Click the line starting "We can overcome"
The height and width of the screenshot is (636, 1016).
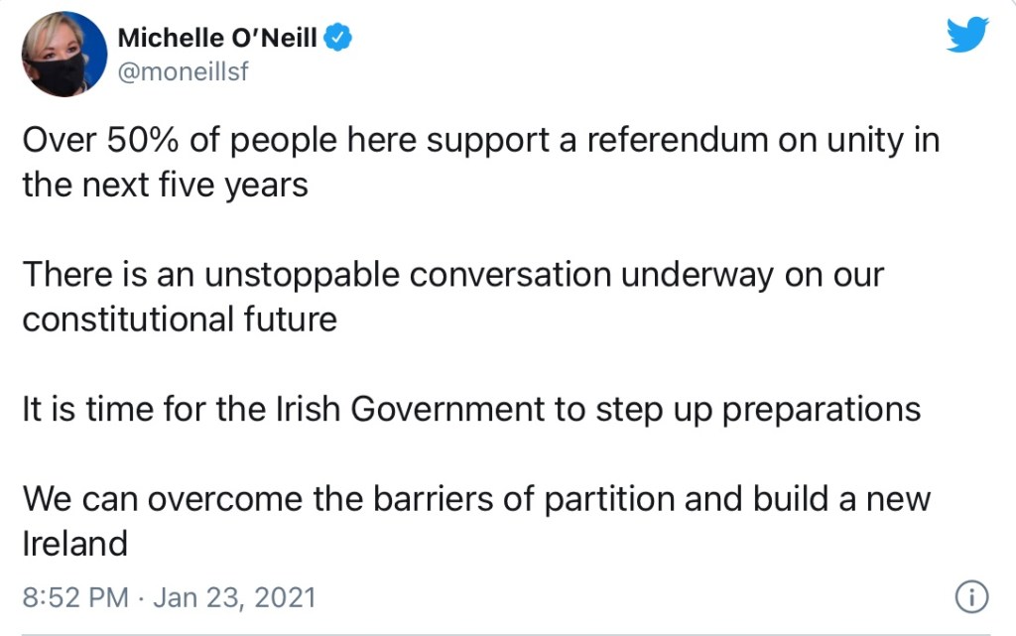[x=476, y=499]
